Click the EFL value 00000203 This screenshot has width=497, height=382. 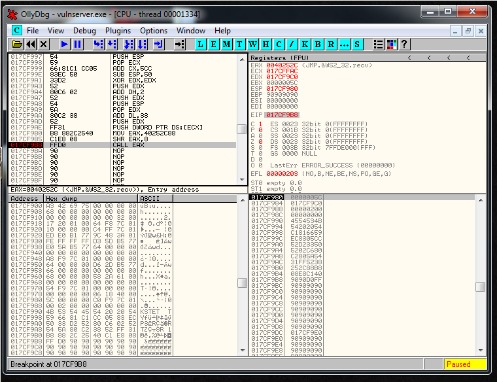point(282,174)
